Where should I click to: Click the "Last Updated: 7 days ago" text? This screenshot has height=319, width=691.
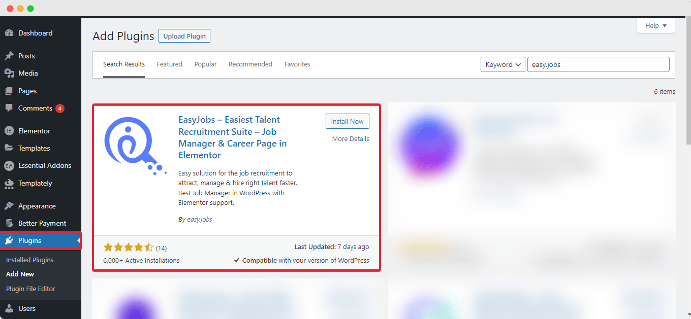[x=332, y=247]
